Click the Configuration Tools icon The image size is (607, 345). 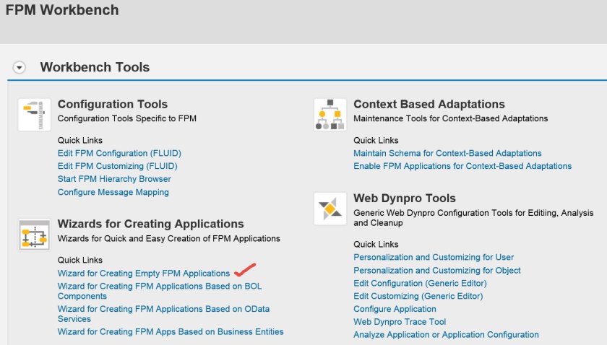point(34,115)
